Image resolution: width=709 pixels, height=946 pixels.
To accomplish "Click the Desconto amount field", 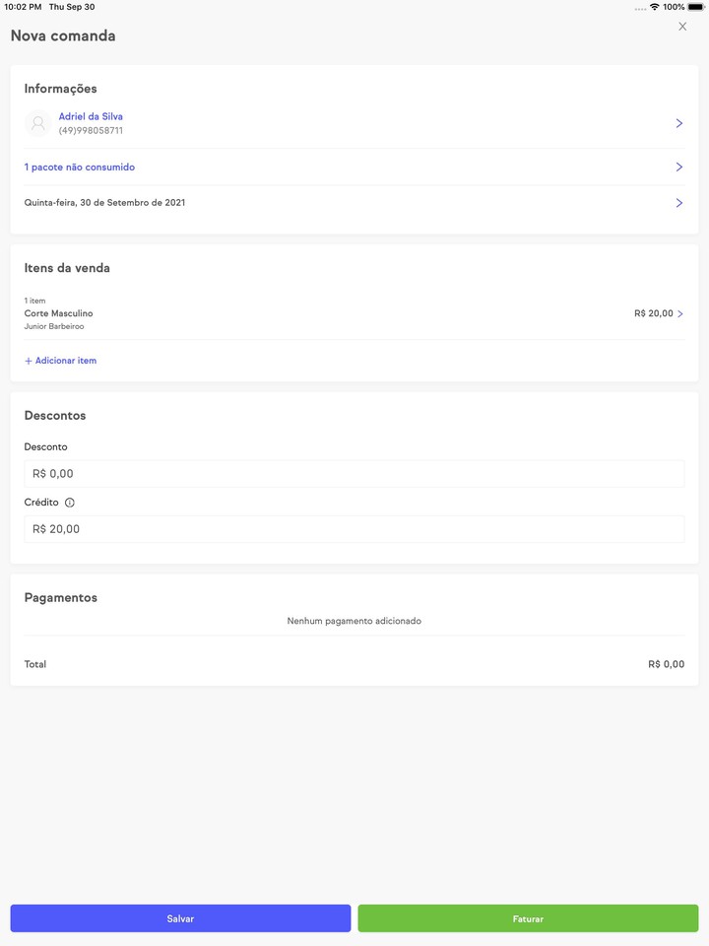I will (x=354, y=473).
